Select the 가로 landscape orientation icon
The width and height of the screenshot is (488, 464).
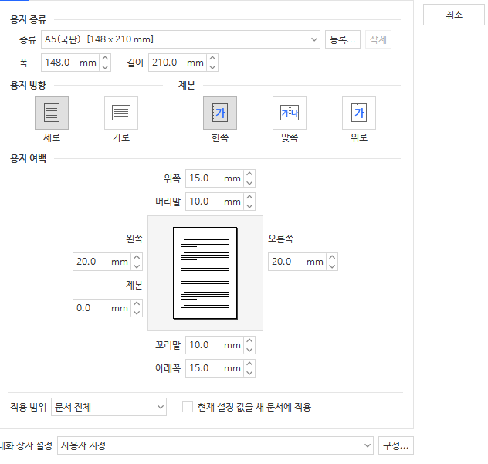coord(121,113)
